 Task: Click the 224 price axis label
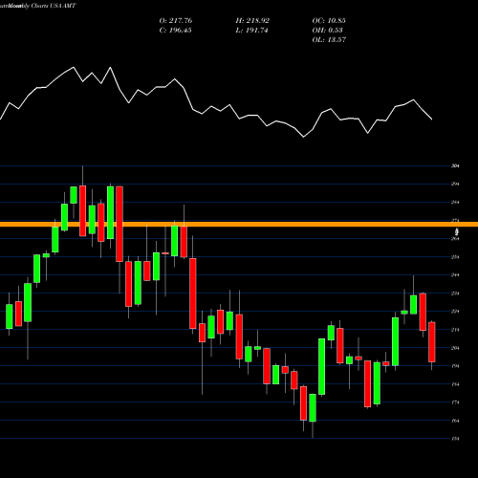click(455, 312)
